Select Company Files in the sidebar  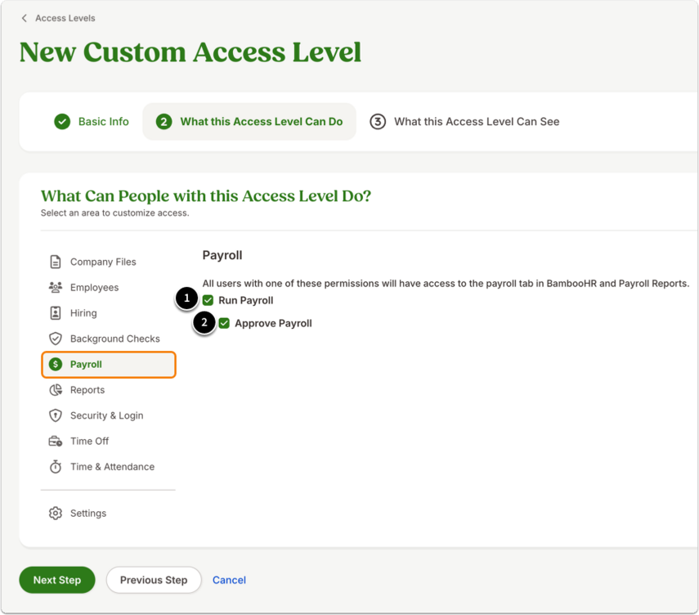[109, 262]
